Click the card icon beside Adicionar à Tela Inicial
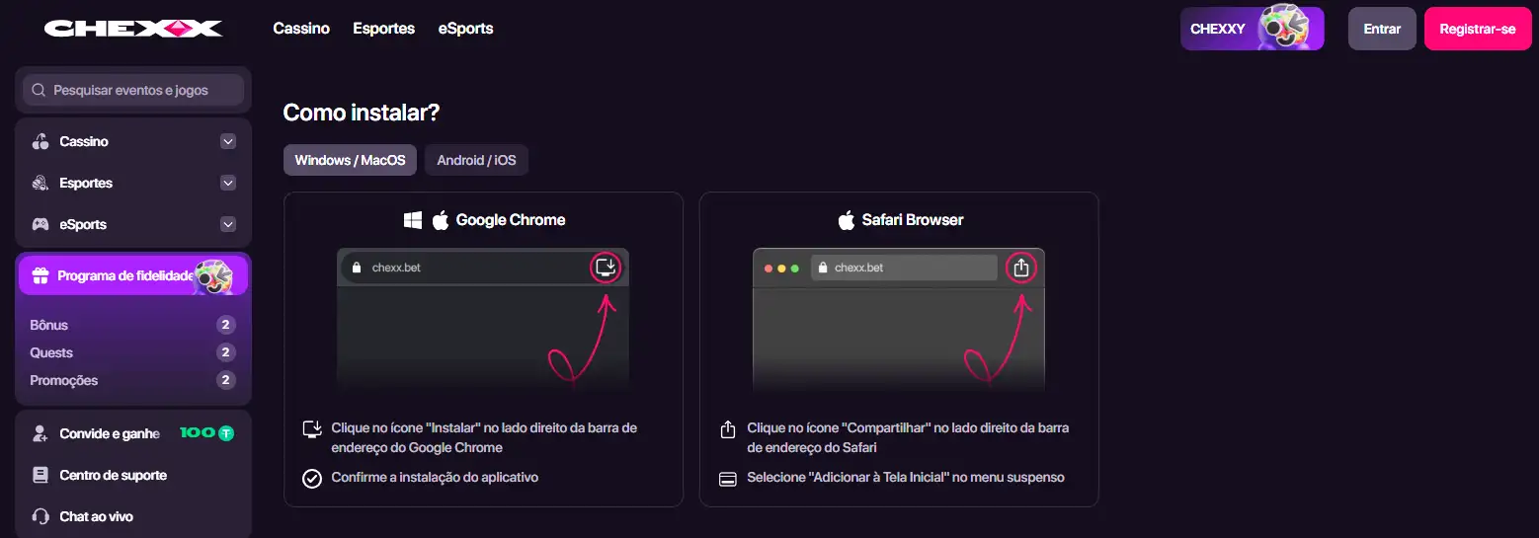Screen dimensions: 1539x538 point(728,479)
